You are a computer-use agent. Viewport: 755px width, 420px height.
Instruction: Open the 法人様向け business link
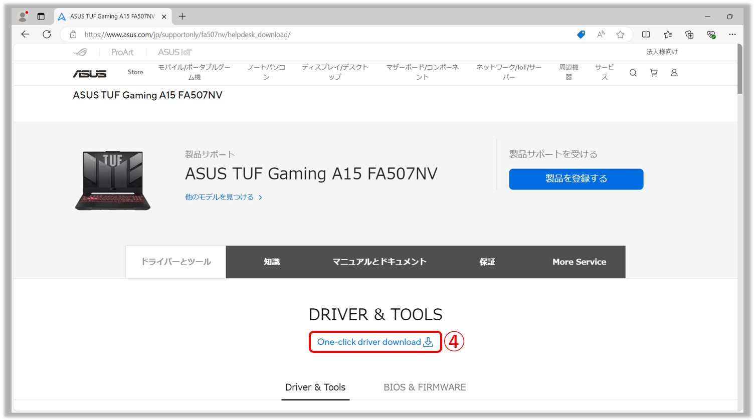[x=662, y=52]
